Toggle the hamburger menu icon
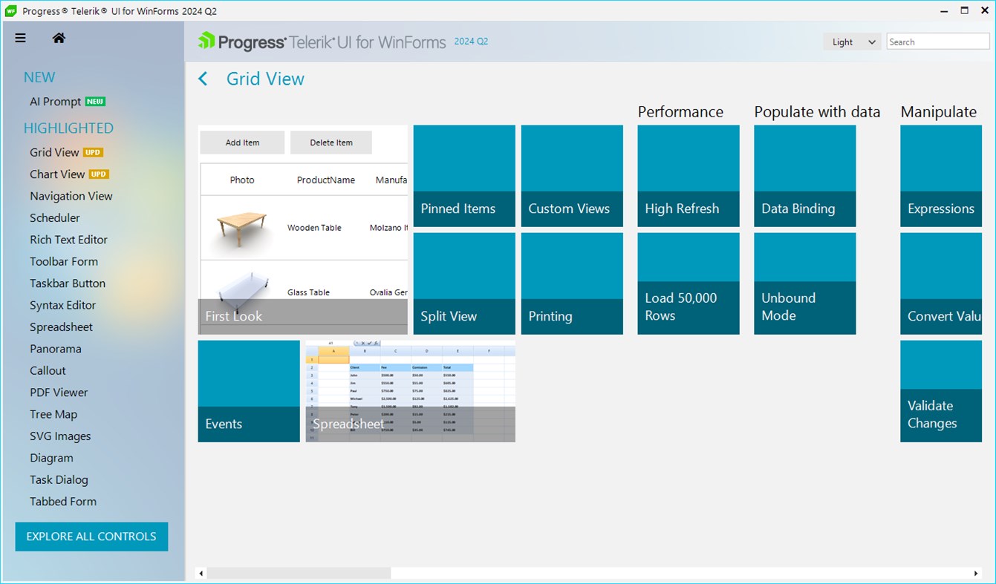 pos(21,38)
